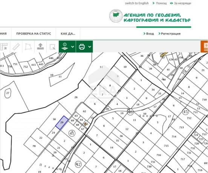
Task: Click the agency globe logo
Action: (116, 16)
